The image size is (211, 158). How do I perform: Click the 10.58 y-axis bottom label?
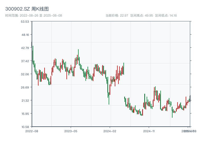25,127
